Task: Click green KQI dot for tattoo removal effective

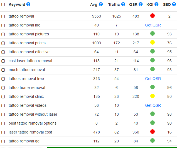Action: pos(153,51)
